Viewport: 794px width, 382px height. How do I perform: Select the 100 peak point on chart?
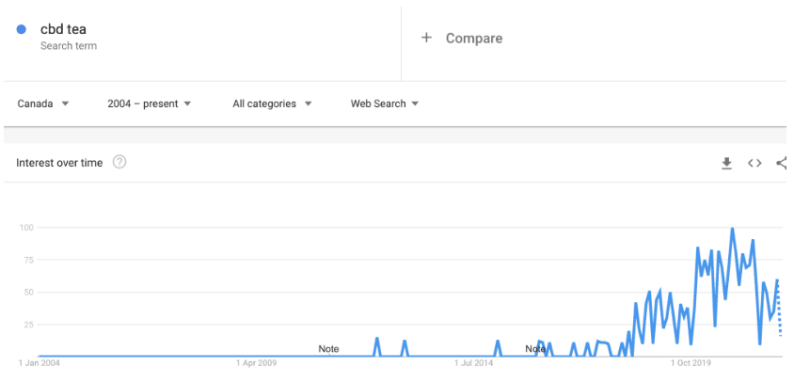pyautogui.click(x=732, y=229)
